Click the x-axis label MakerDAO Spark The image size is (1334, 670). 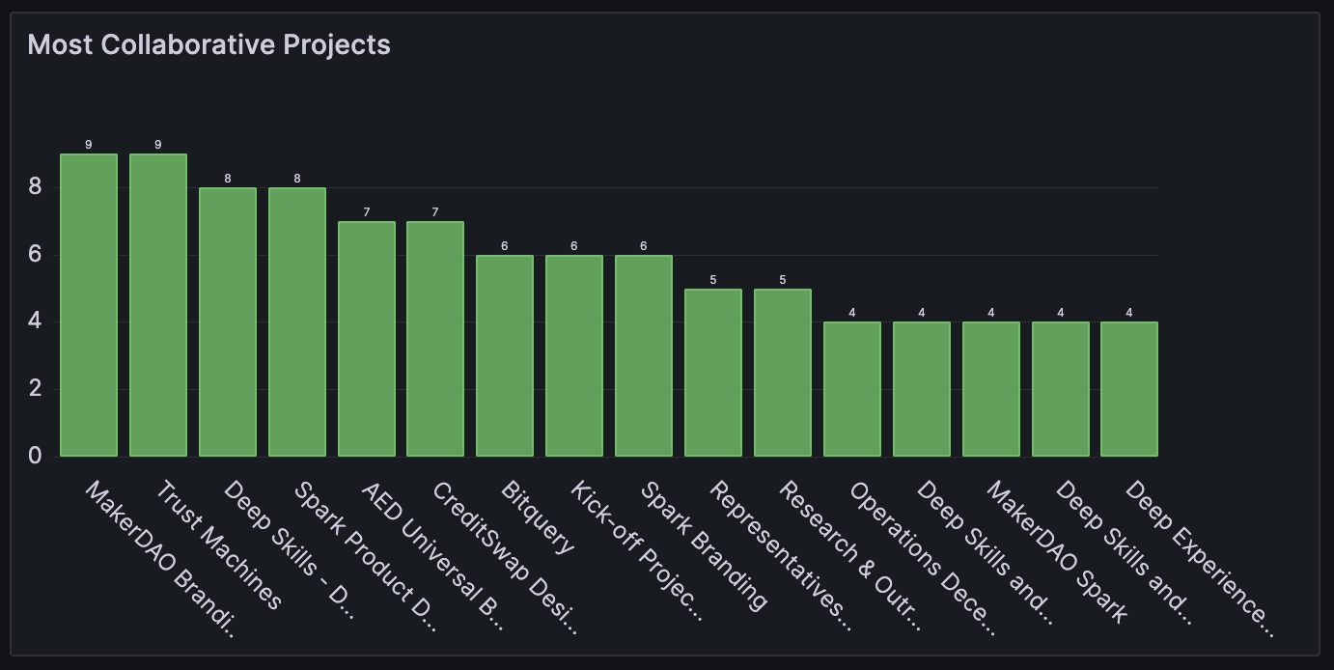tap(1056, 551)
